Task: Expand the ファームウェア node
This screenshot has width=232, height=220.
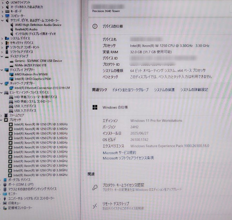Action: (1, 115)
